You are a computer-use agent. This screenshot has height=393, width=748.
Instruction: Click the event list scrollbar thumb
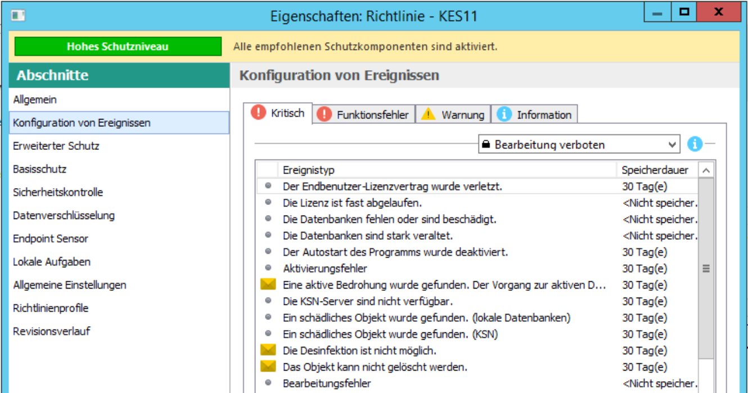click(x=706, y=268)
